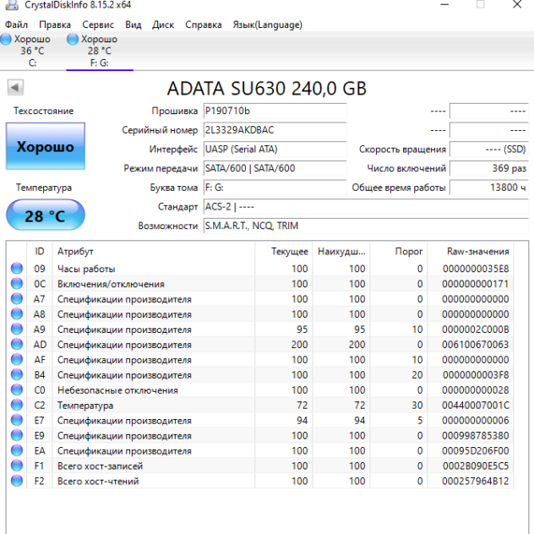Click raw value 0002B090E5C5
Screen dimensions: 534x534
coord(476,466)
